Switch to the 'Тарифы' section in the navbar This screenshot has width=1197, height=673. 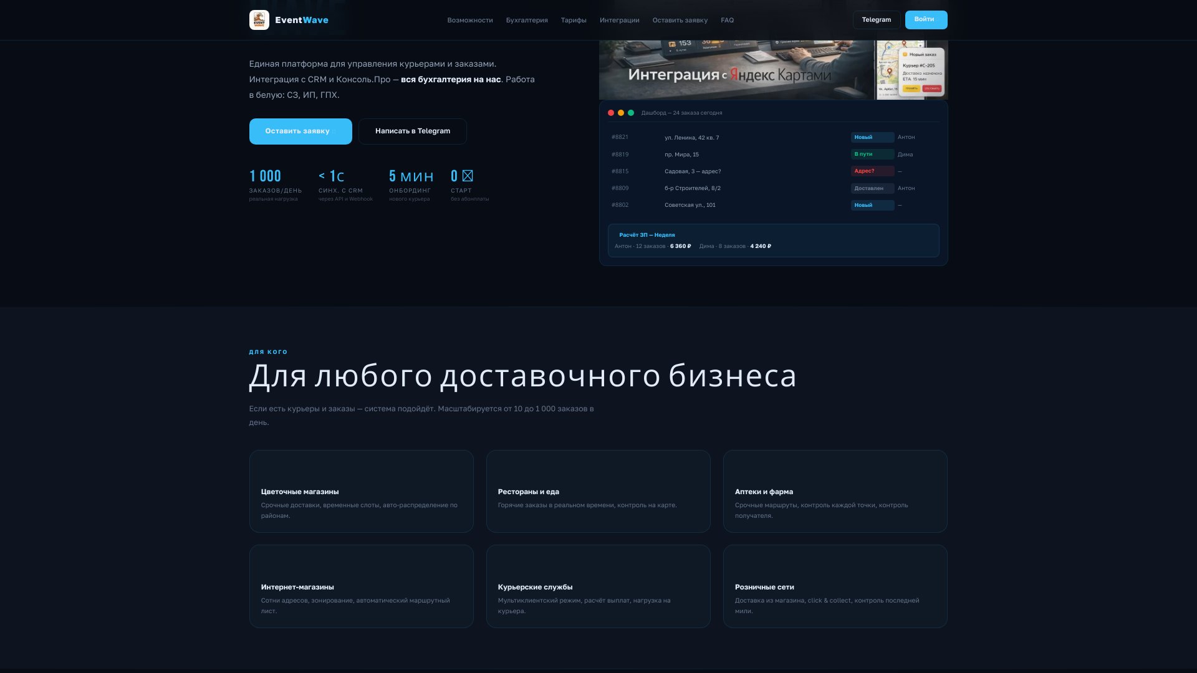click(x=573, y=20)
